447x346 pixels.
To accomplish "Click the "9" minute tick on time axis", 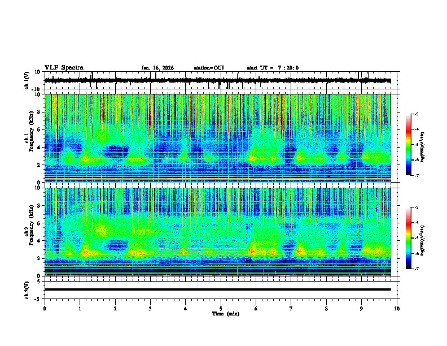I will coord(361,309).
